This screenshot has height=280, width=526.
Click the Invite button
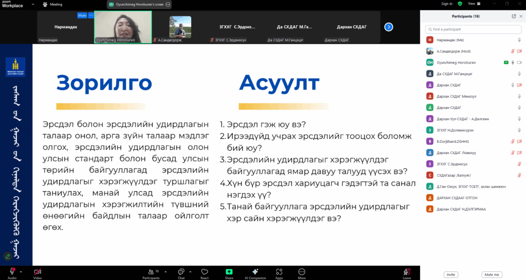point(450,274)
